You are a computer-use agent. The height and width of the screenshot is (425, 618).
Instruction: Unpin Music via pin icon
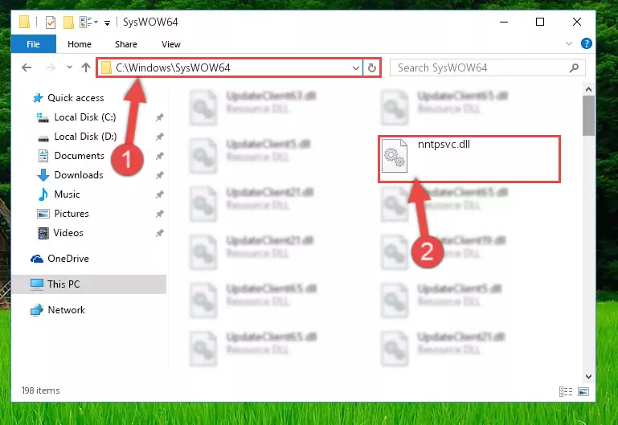(159, 194)
